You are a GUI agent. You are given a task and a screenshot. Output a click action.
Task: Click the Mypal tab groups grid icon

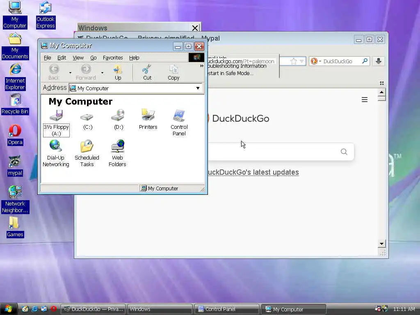(x=382, y=83)
